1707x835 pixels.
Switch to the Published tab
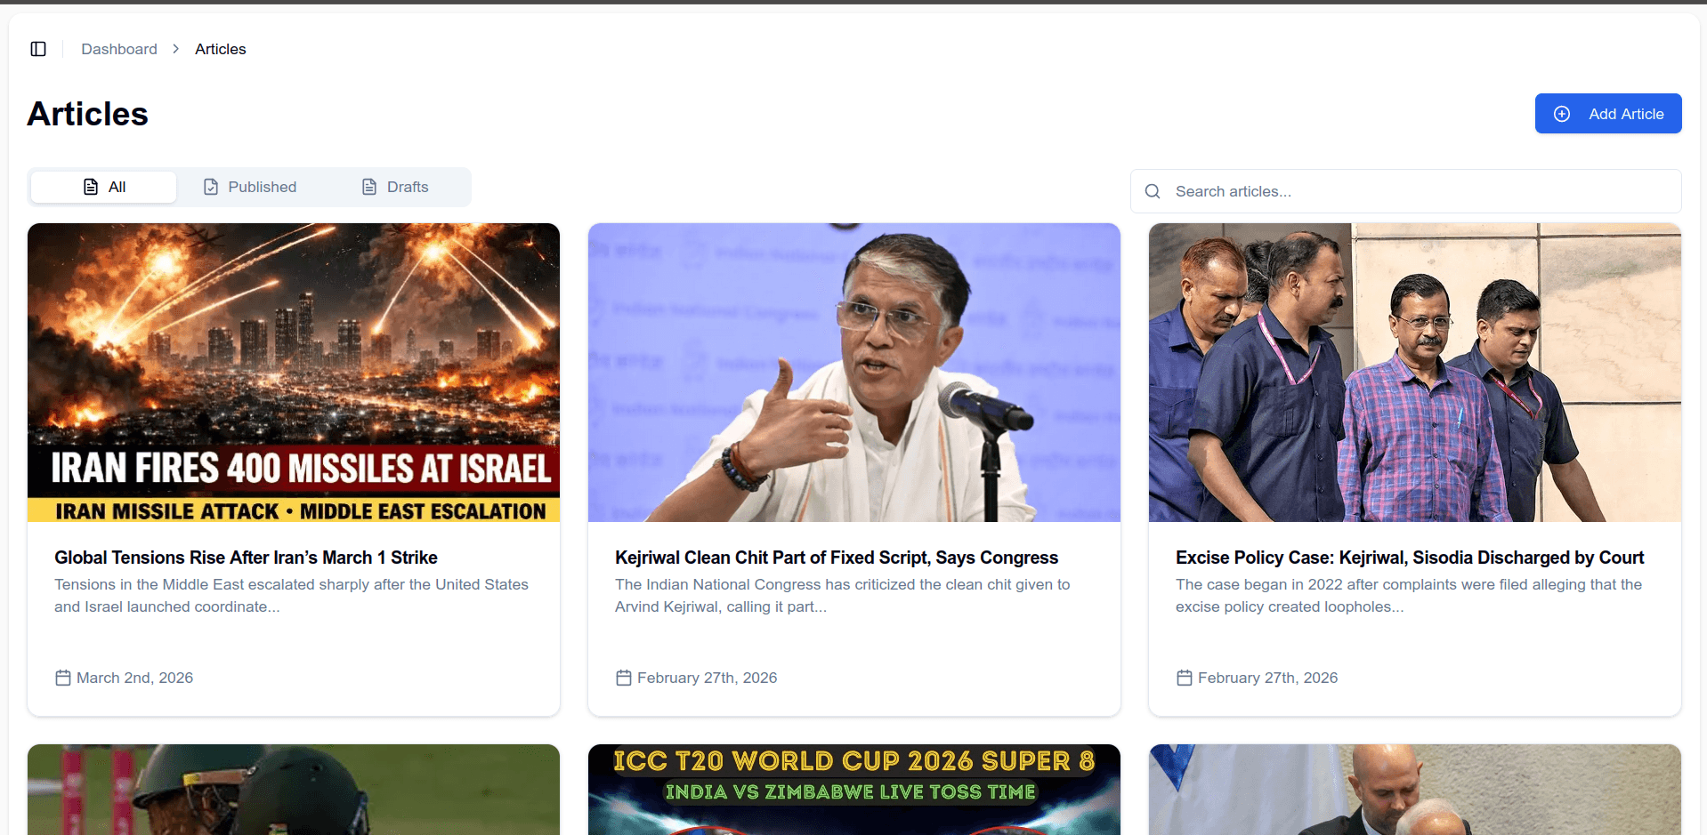pyautogui.click(x=249, y=187)
